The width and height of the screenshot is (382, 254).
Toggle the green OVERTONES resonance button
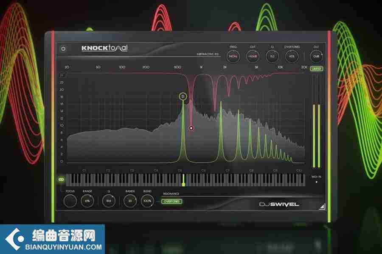pos(171,202)
